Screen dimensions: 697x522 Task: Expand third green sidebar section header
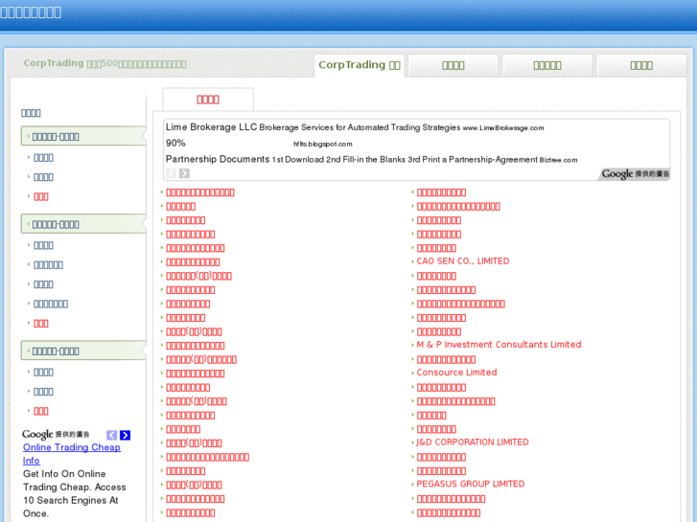pyautogui.click(x=82, y=351)
